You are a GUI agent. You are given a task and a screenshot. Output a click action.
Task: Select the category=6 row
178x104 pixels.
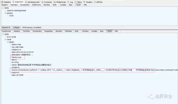pyautogui.click(x=16, y=50)
